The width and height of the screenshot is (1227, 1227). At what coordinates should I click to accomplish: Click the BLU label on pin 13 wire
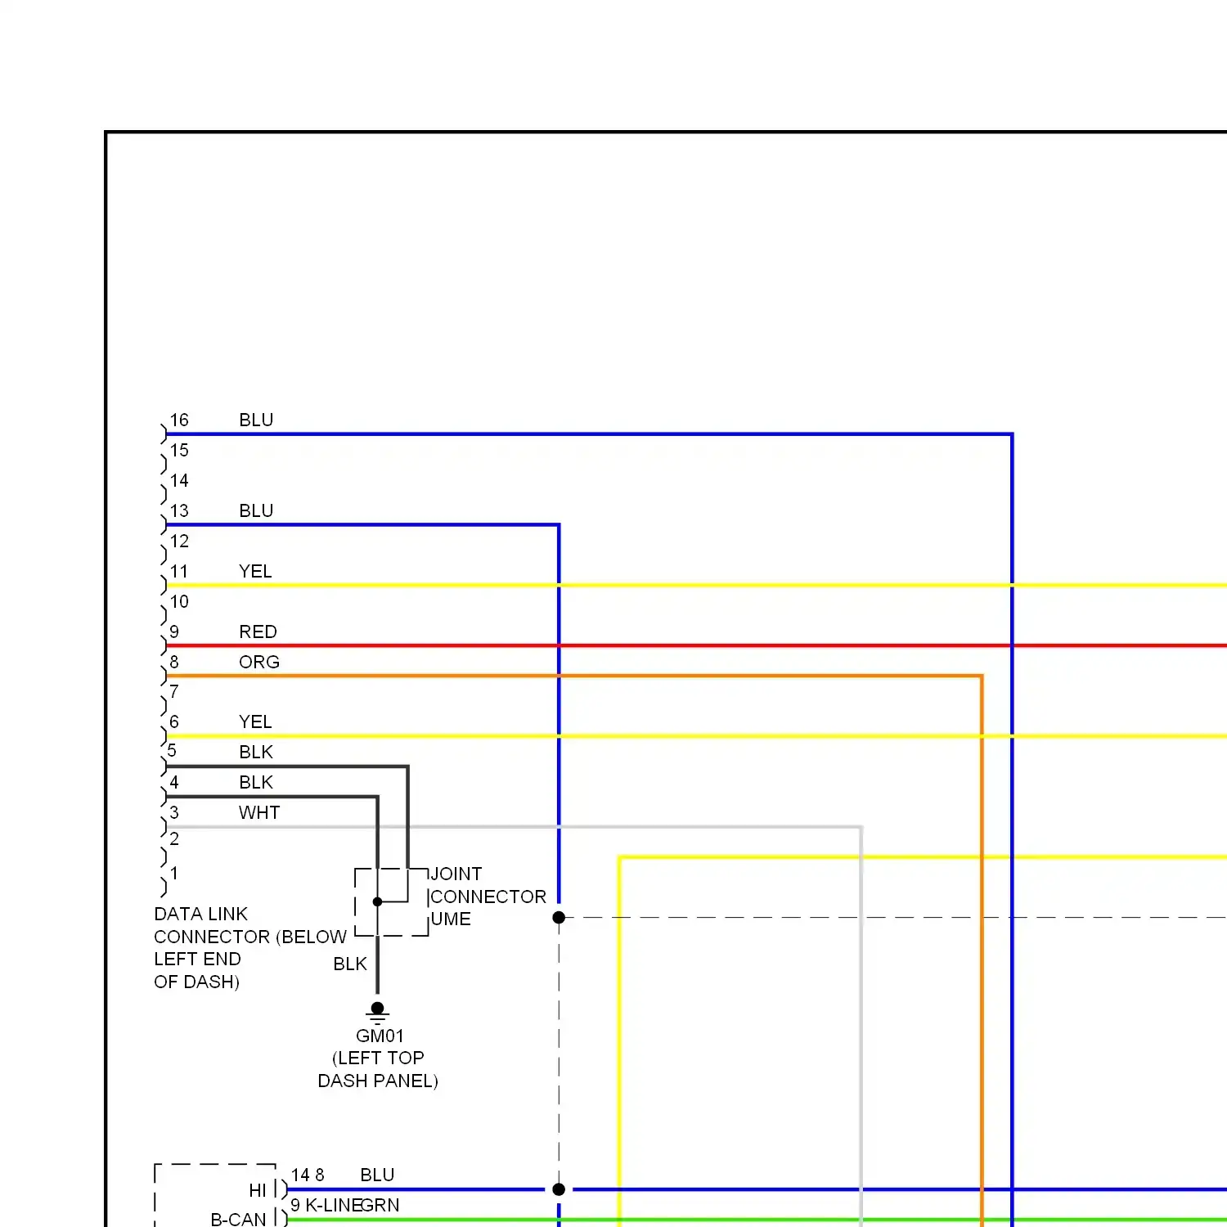[x=256, y=511]
